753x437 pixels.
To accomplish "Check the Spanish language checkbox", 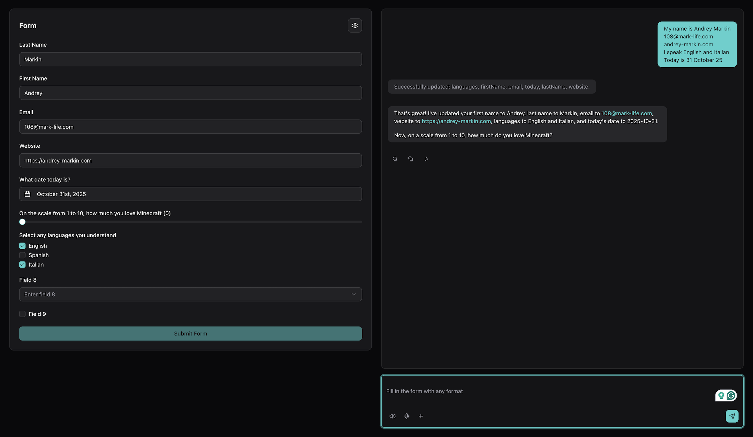I will (x=22, y=255).
